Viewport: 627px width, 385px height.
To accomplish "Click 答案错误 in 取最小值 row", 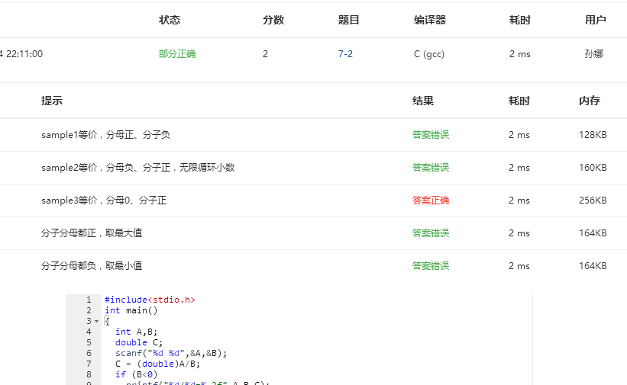I will pos(431,266).
